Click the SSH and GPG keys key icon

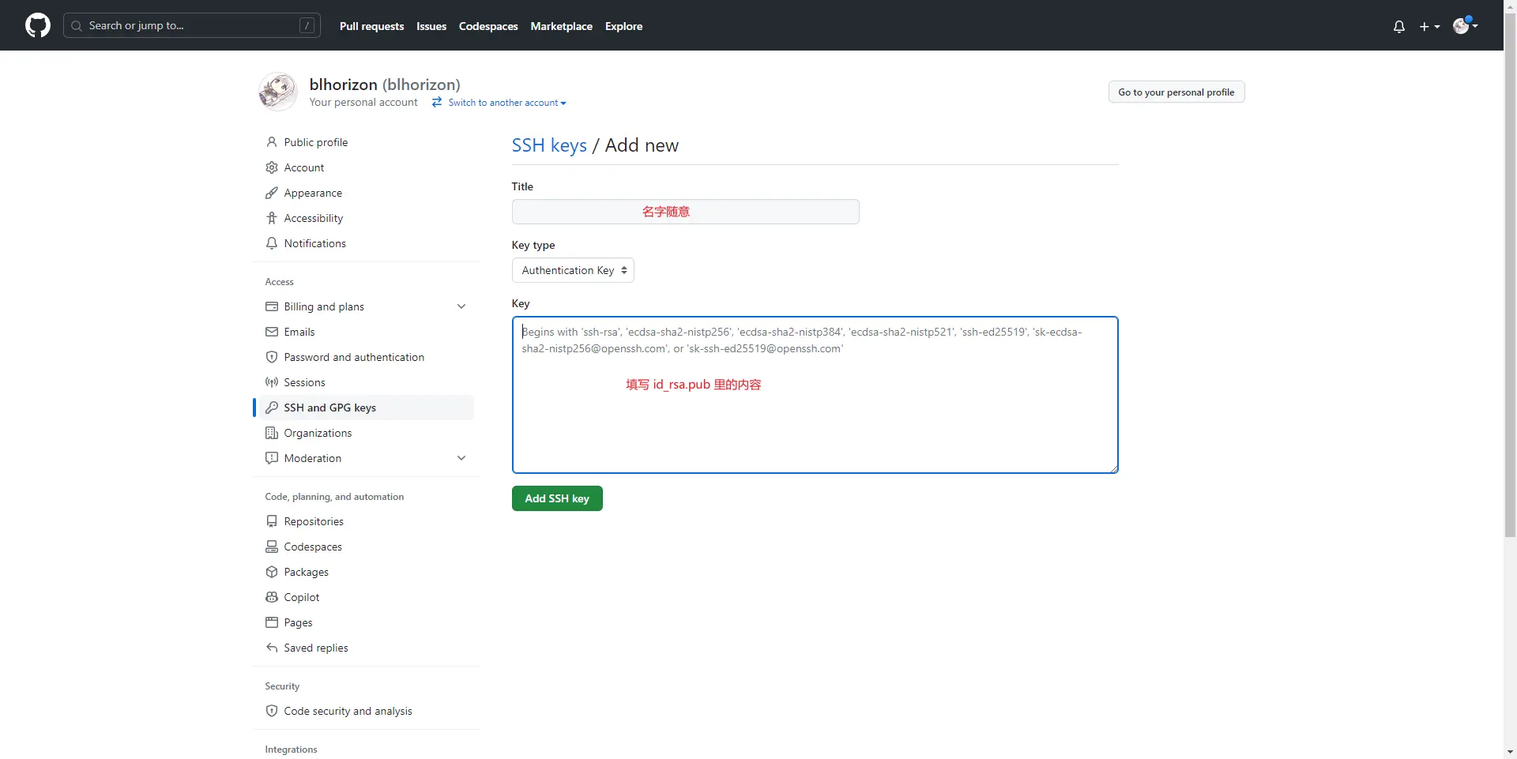[x=272, y=408]
